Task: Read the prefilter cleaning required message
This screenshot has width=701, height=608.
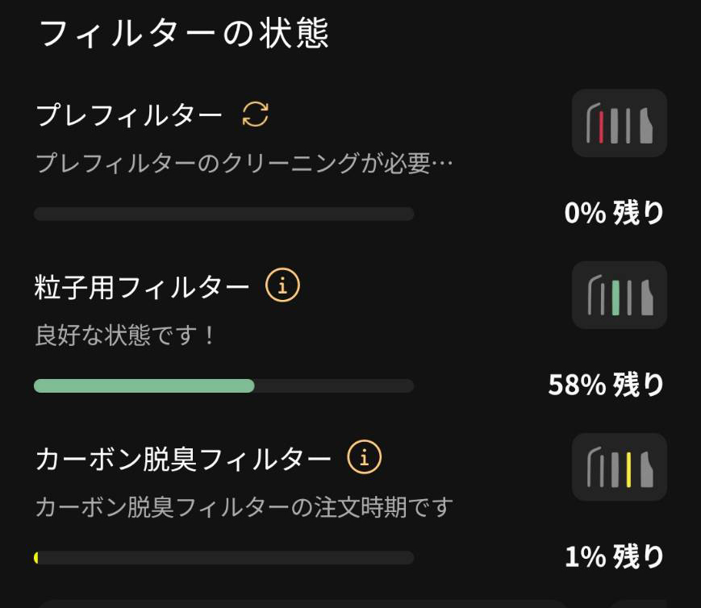Action: (244, 164)
